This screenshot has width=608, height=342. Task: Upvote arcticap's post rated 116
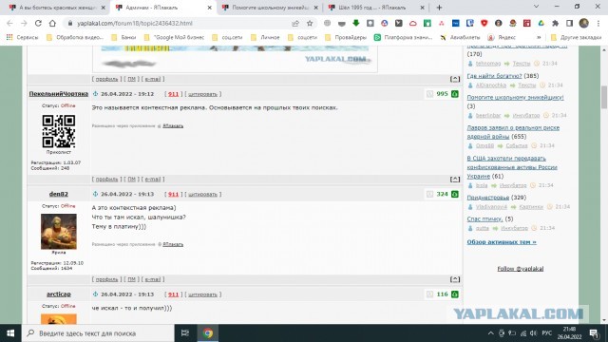coord(455,294)
